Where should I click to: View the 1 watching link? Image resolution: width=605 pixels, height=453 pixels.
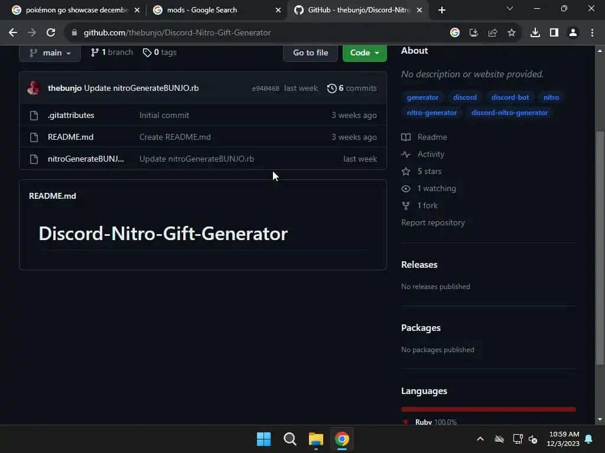pyautogui.click(x=429, y=189)
